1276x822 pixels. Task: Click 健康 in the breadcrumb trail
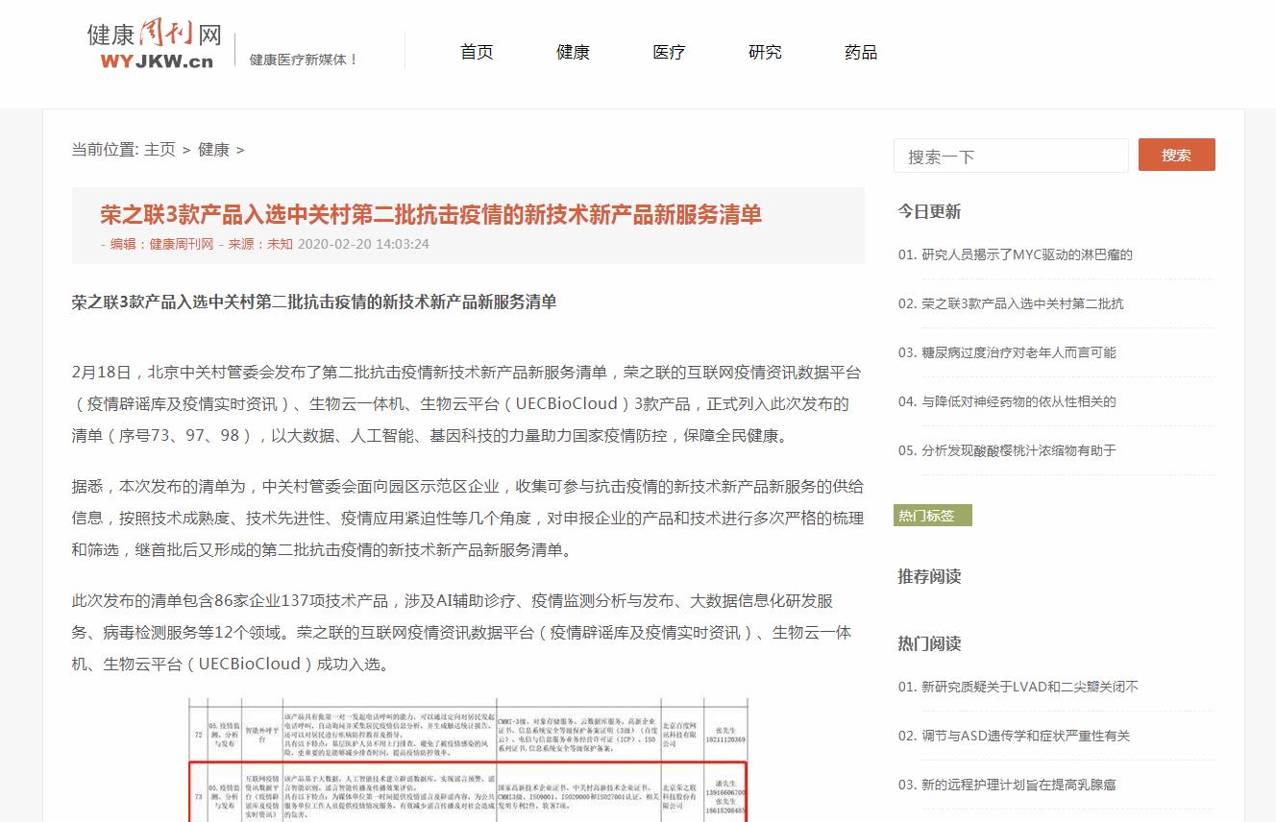tap(213, 150)
